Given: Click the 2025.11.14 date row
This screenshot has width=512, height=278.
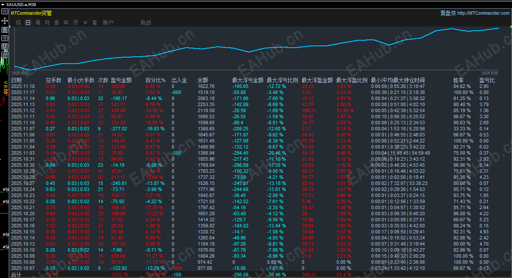Looking at the screenshot, I should point(23,99).
